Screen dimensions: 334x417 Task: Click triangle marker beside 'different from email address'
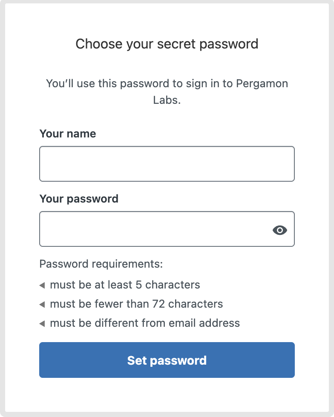point(42,324)
